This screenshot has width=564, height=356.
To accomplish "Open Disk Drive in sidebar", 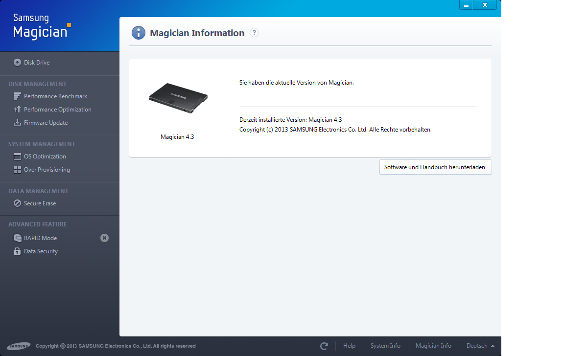I will [x=37, y=63].
